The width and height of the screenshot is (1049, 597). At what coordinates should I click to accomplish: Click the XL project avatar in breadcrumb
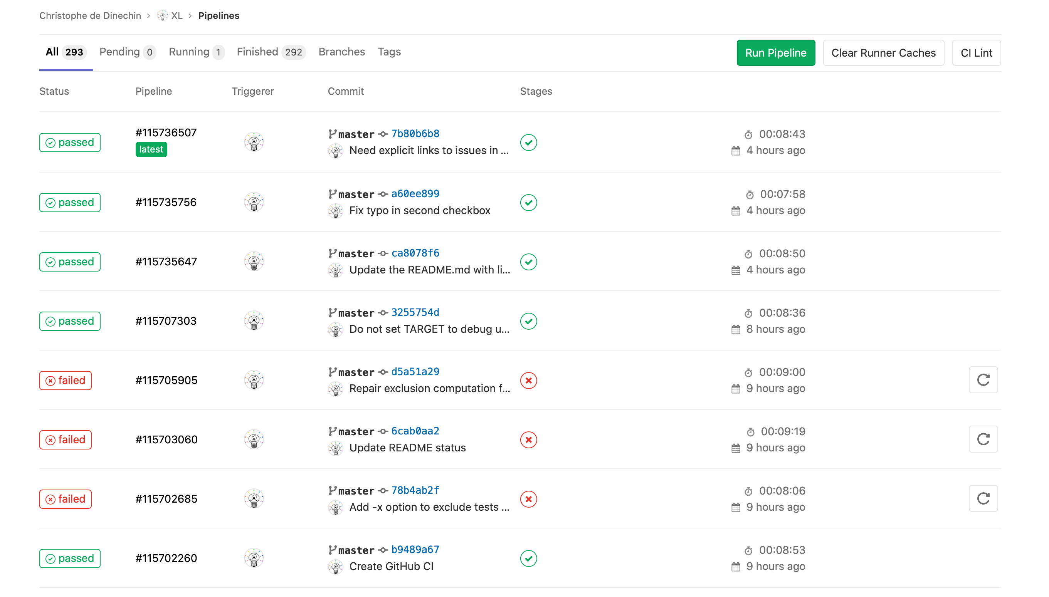click(x=163, y=15)
